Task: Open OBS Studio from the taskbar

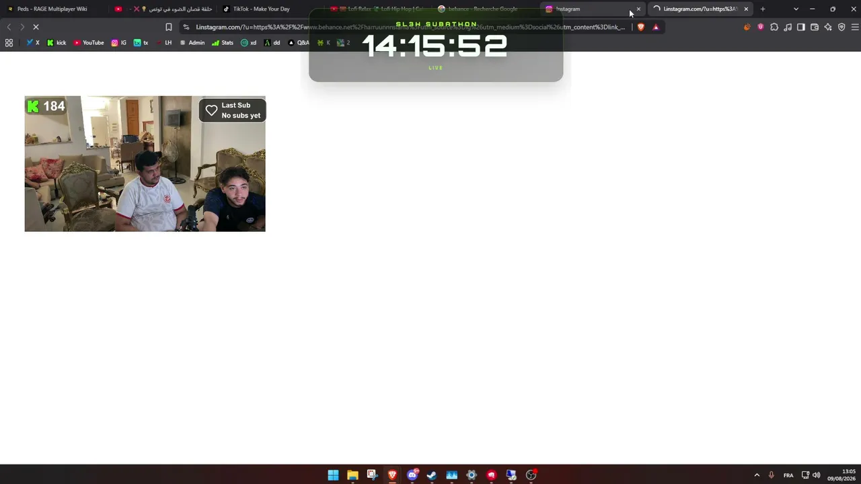Action: click(531, 475)
